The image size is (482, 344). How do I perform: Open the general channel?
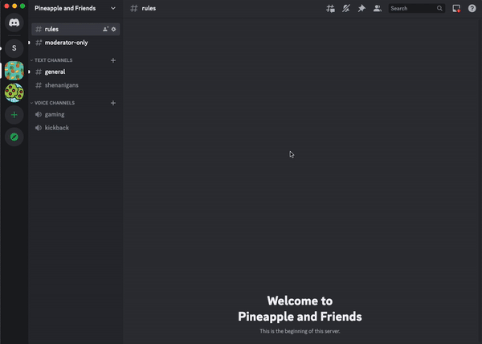(x=76, y=72)
